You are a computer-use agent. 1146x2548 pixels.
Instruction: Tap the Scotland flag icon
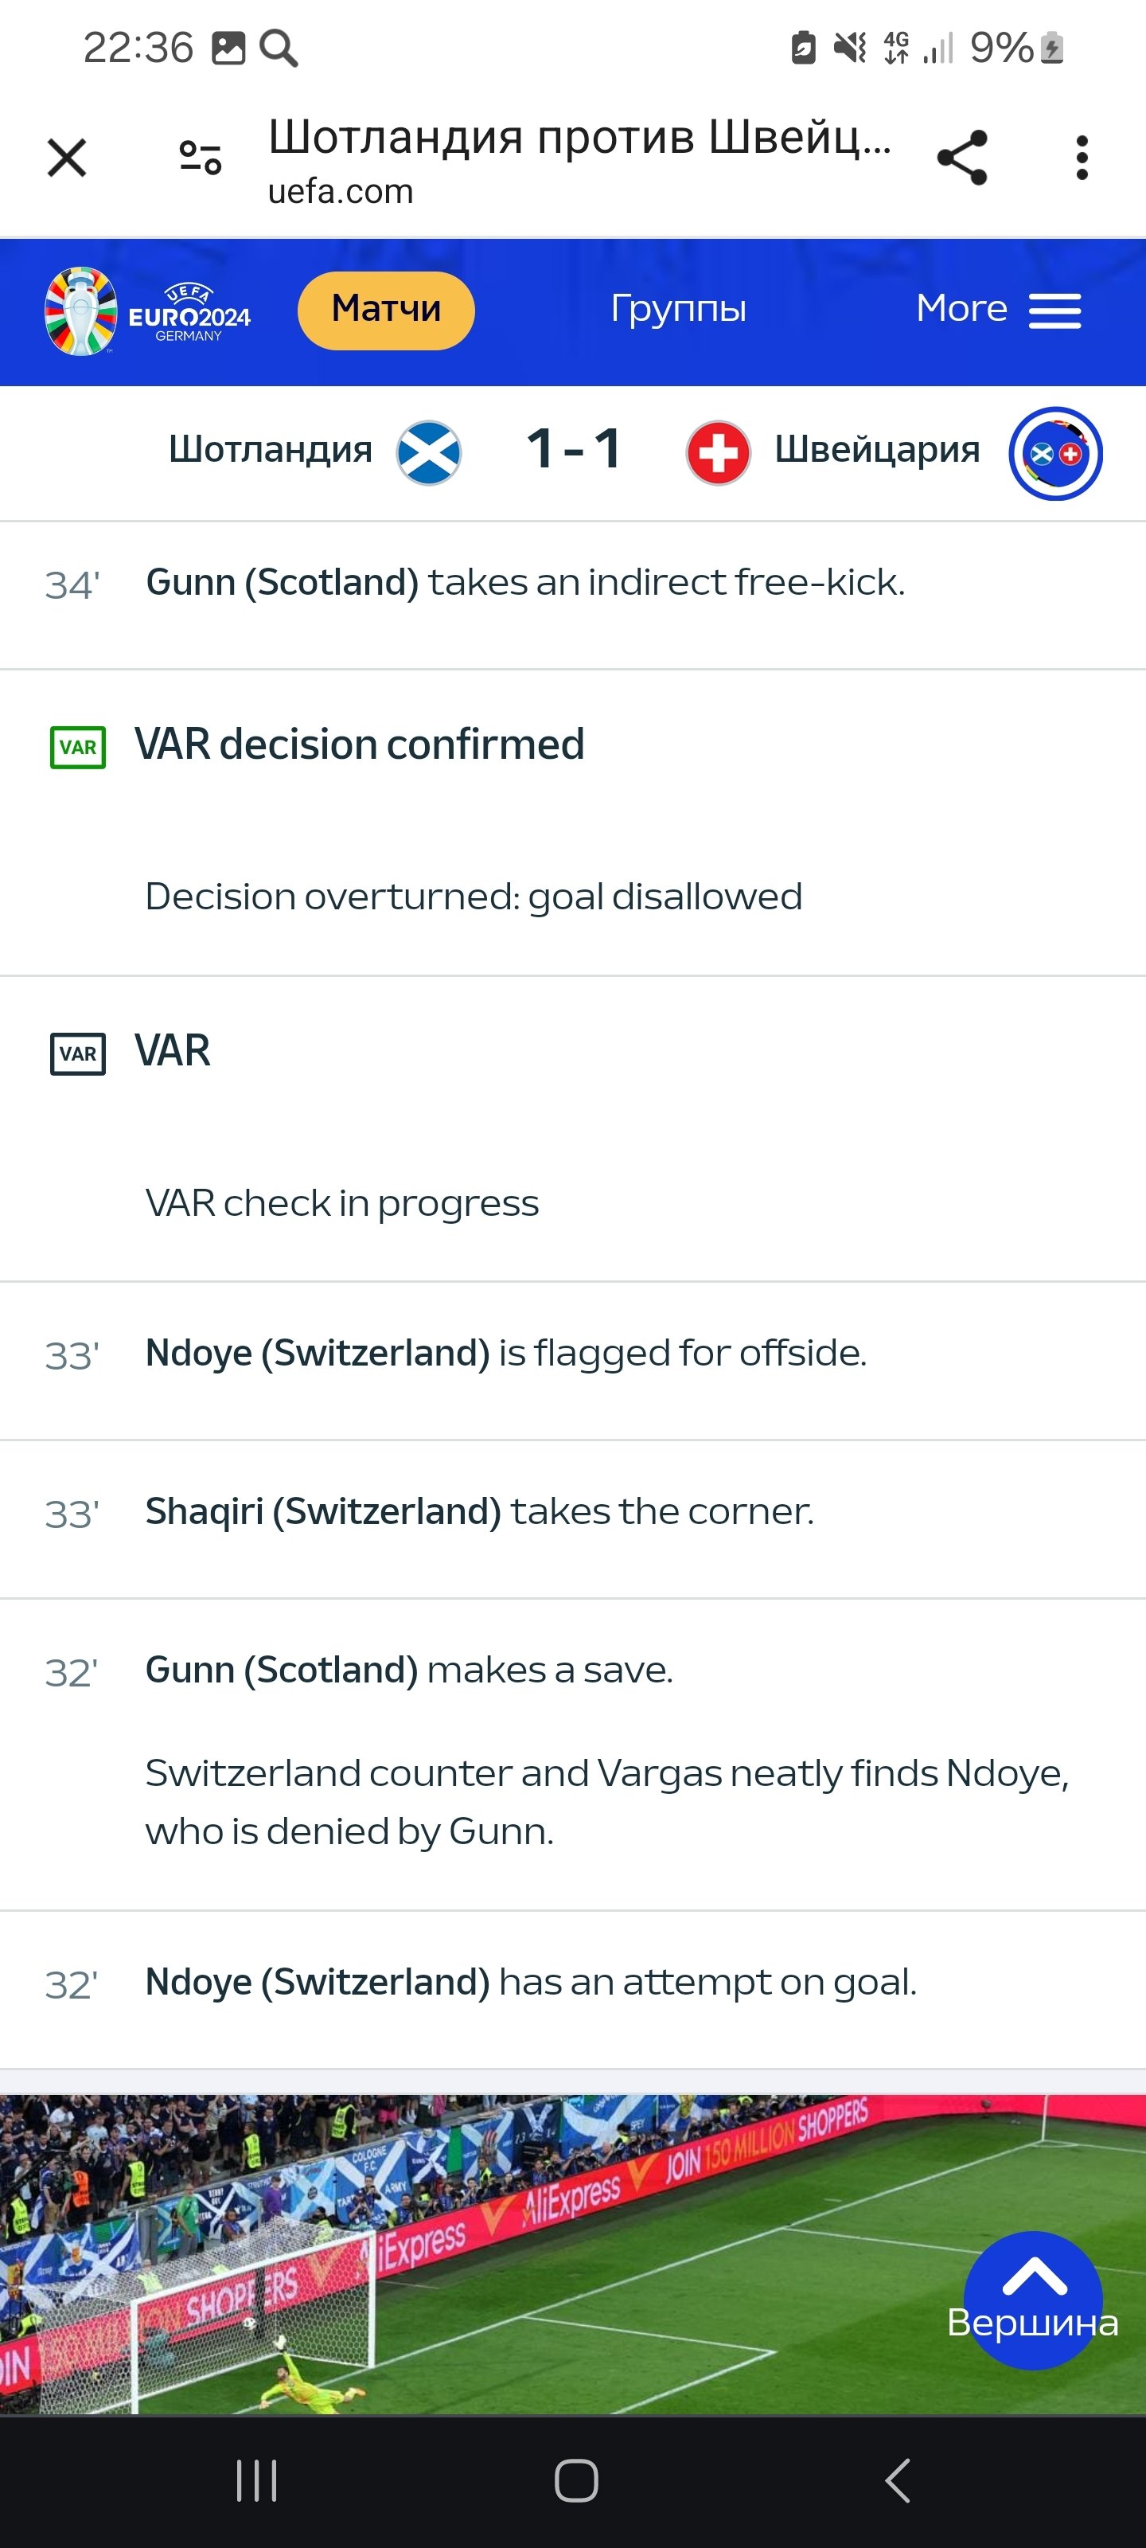(428, 453)
